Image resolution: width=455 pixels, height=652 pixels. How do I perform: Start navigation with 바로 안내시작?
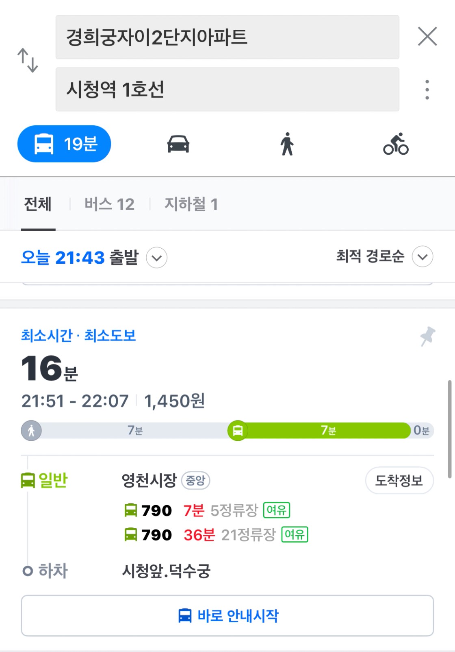coord(227,616)
